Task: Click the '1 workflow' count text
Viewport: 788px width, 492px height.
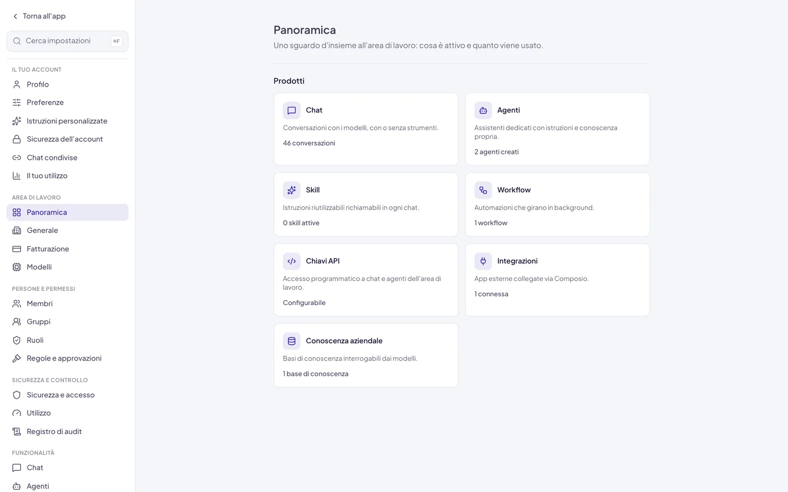Action: point(491,223)
